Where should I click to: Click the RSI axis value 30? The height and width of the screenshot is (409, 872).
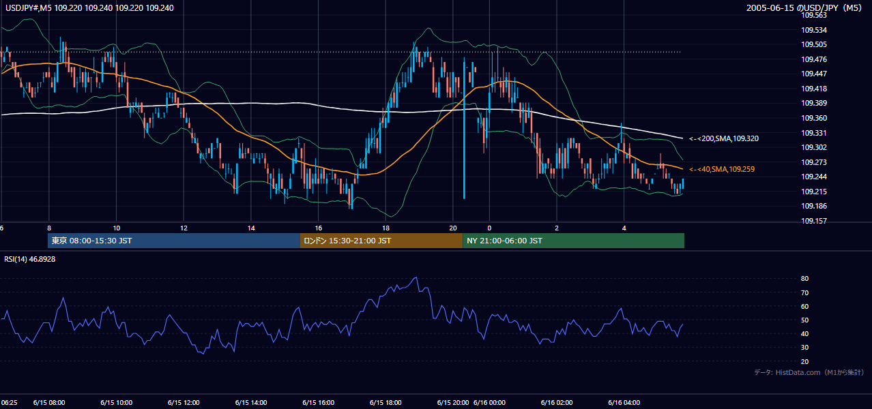[805, 348]
